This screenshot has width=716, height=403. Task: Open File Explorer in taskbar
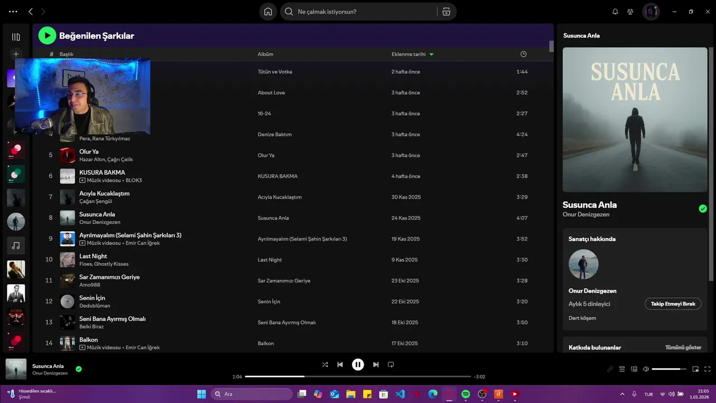click(x=351, y=394)
